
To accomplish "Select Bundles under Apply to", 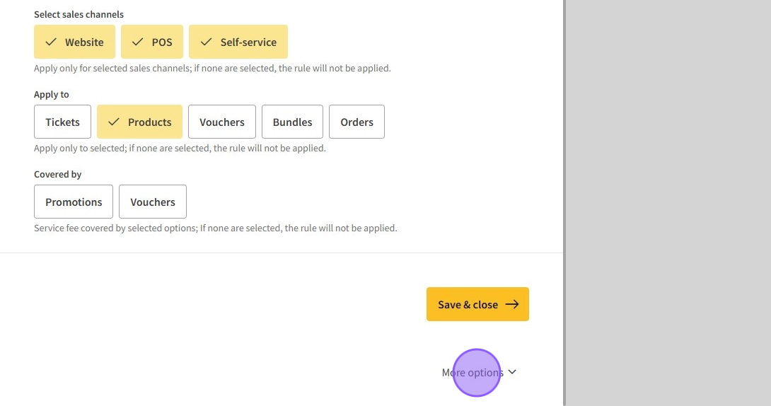I will point(292,122).
